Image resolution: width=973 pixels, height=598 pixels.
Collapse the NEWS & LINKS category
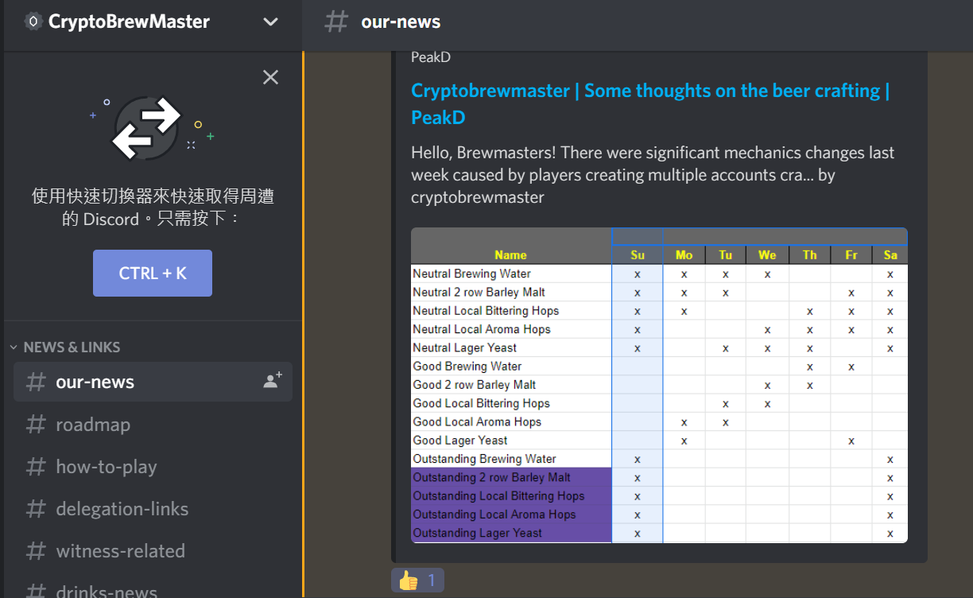click(x=14, y=348)
